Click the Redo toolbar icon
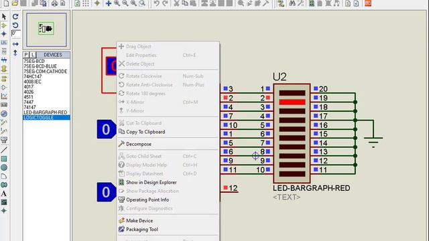The height and width of the screenshot is (241, 429). [x=165, y=3]
